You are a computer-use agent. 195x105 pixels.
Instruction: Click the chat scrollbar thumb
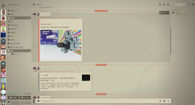click(x=171, y=41)
